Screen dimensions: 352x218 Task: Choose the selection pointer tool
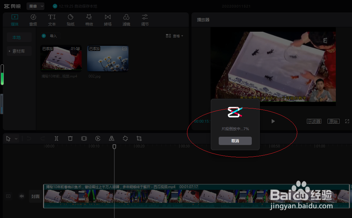(8, 138)
